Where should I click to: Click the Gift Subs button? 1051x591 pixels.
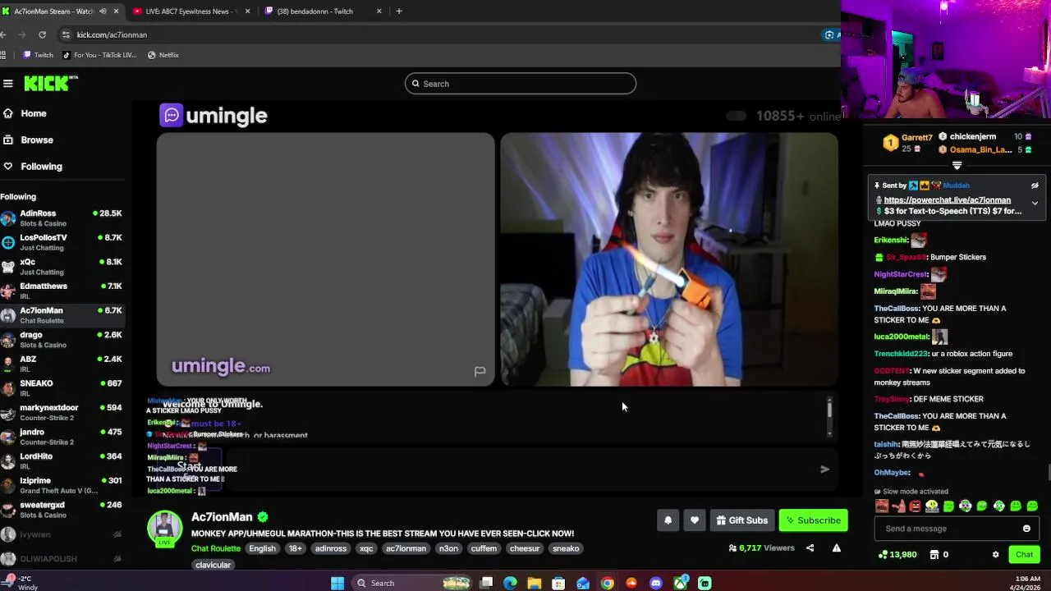pyautogui.click(x=742, y=520)
